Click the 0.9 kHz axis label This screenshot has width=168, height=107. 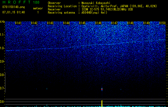(2, 62)
